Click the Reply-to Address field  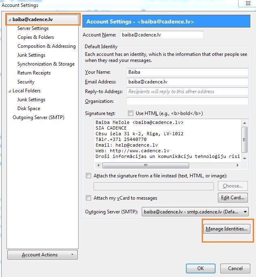[188, 92]
